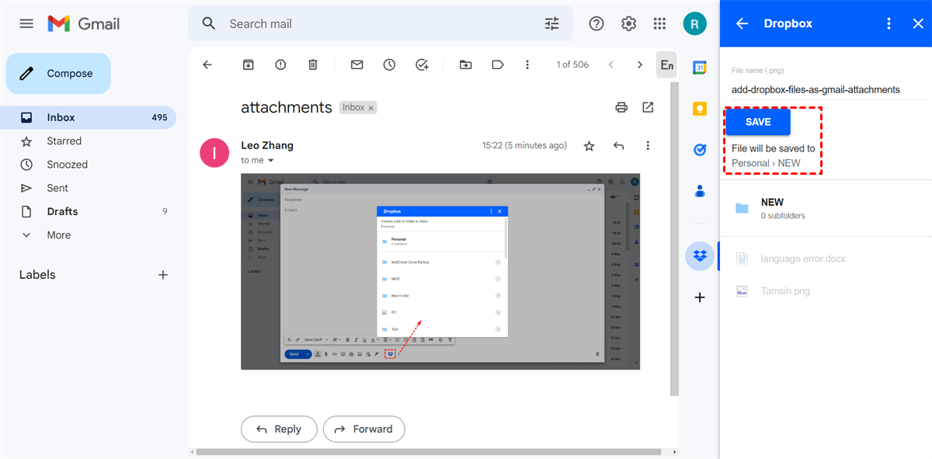Open the Snoozed folder
Image resolution: width=932 pixels, height=459 pixels.
[88, 165]
